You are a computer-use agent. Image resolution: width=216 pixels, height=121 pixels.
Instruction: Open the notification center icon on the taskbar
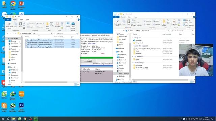[212, 119]
